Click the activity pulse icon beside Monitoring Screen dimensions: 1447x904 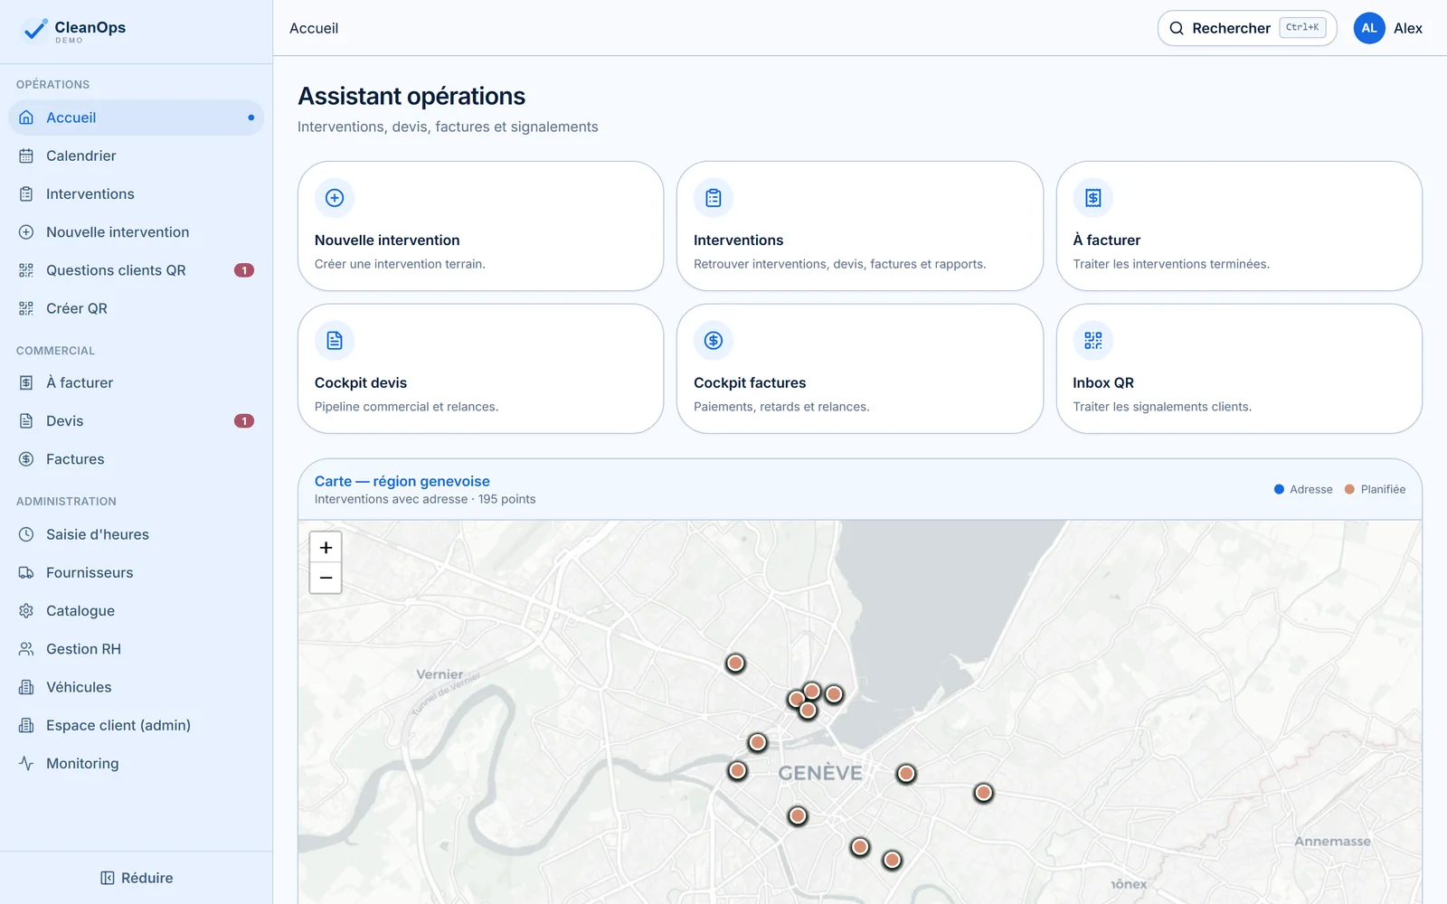click(x=26, y=763)
